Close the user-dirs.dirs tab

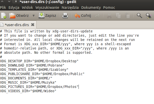[33, 25]
